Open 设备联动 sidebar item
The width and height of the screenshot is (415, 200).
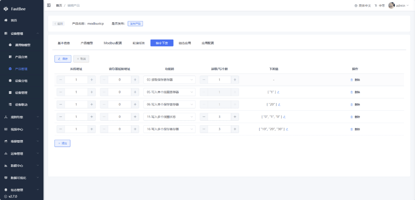[x=21, y=104]
